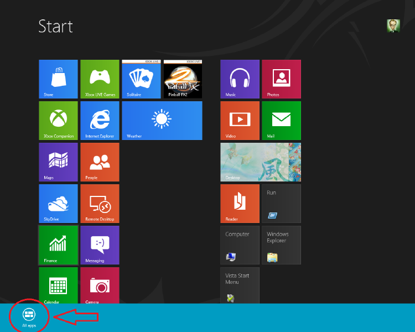Viewport: 415px width, 332px height.
Task: Open the Photos tile
Action: pos(281,79)
